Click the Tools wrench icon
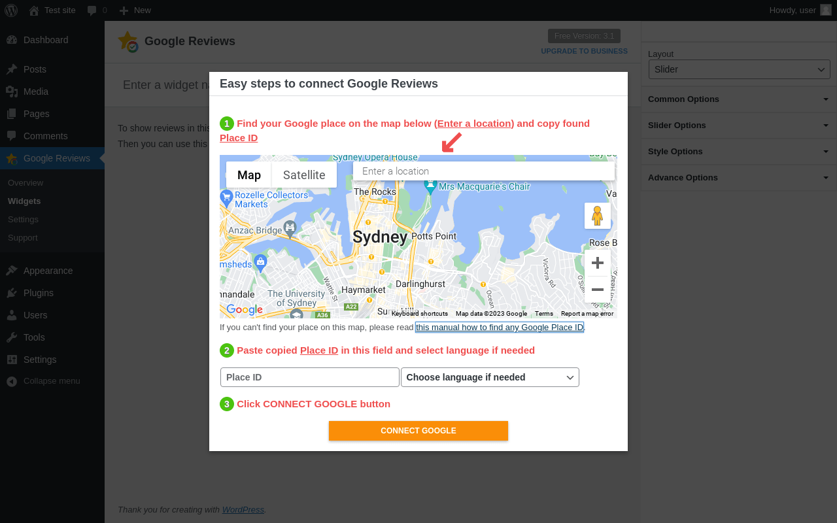 pyautogui.click(x=12, y=337)
